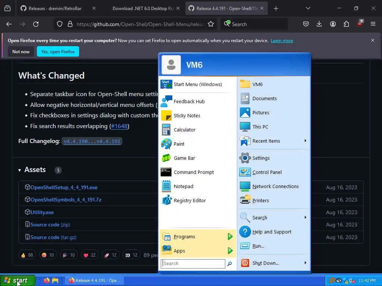Open the Run... dialog
Viewport: 382px width, 286px height.
274,246
